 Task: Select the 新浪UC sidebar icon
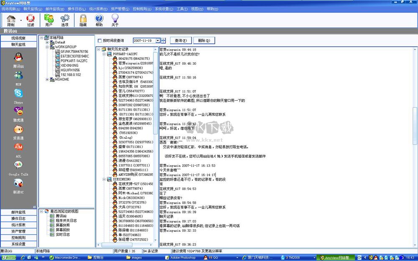tap(18, 185)
